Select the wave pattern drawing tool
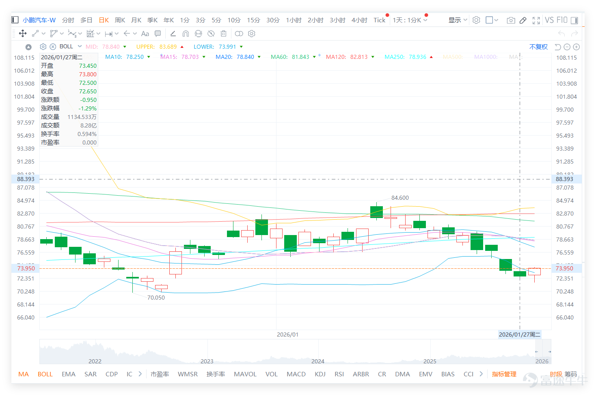Image resolution: width=596 pixels, height=395 pixels. [x=72, y=34]
